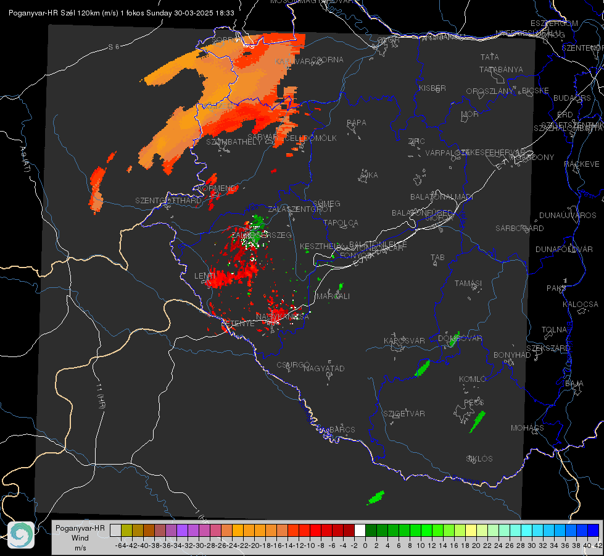Click the swirl logo beside the legend
Image resolution: width=604 pixels, height=556 pixels.
click(21, 535)
